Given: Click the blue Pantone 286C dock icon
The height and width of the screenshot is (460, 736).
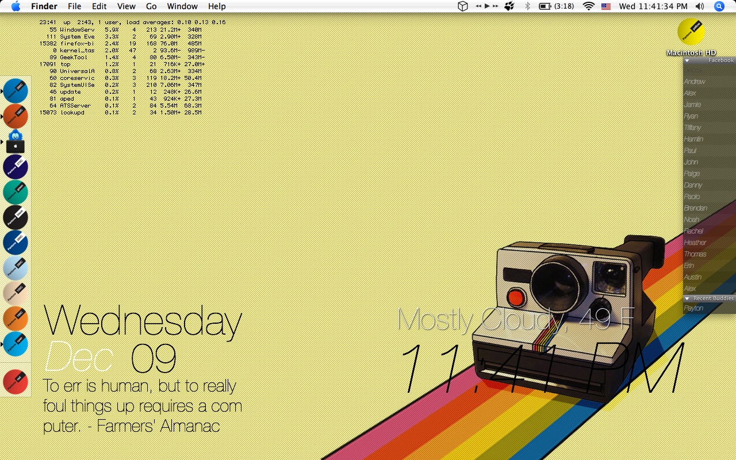Looking at the screenshot, I should click(16, 91).
